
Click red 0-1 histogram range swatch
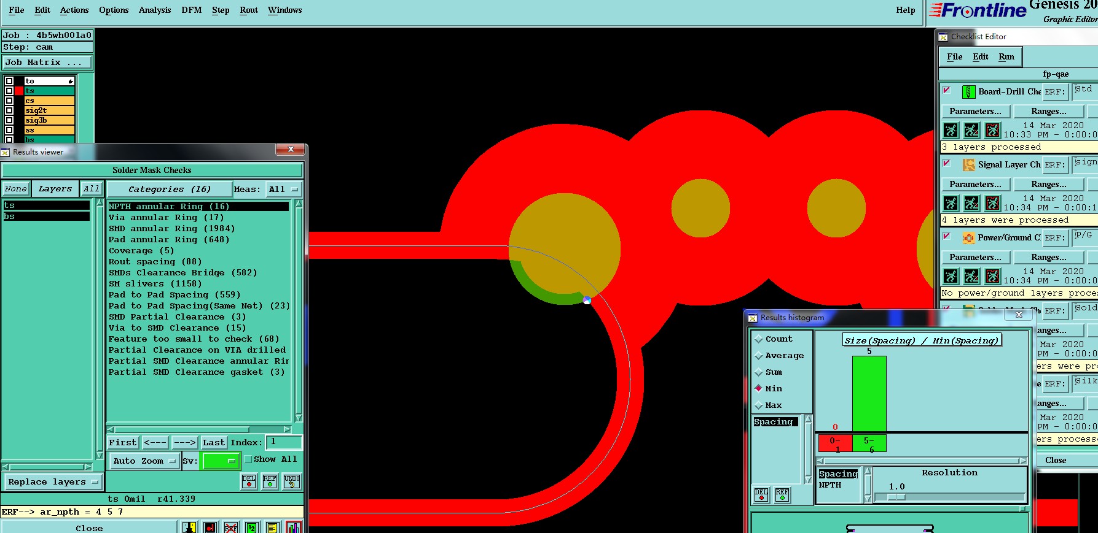[835, 443]
